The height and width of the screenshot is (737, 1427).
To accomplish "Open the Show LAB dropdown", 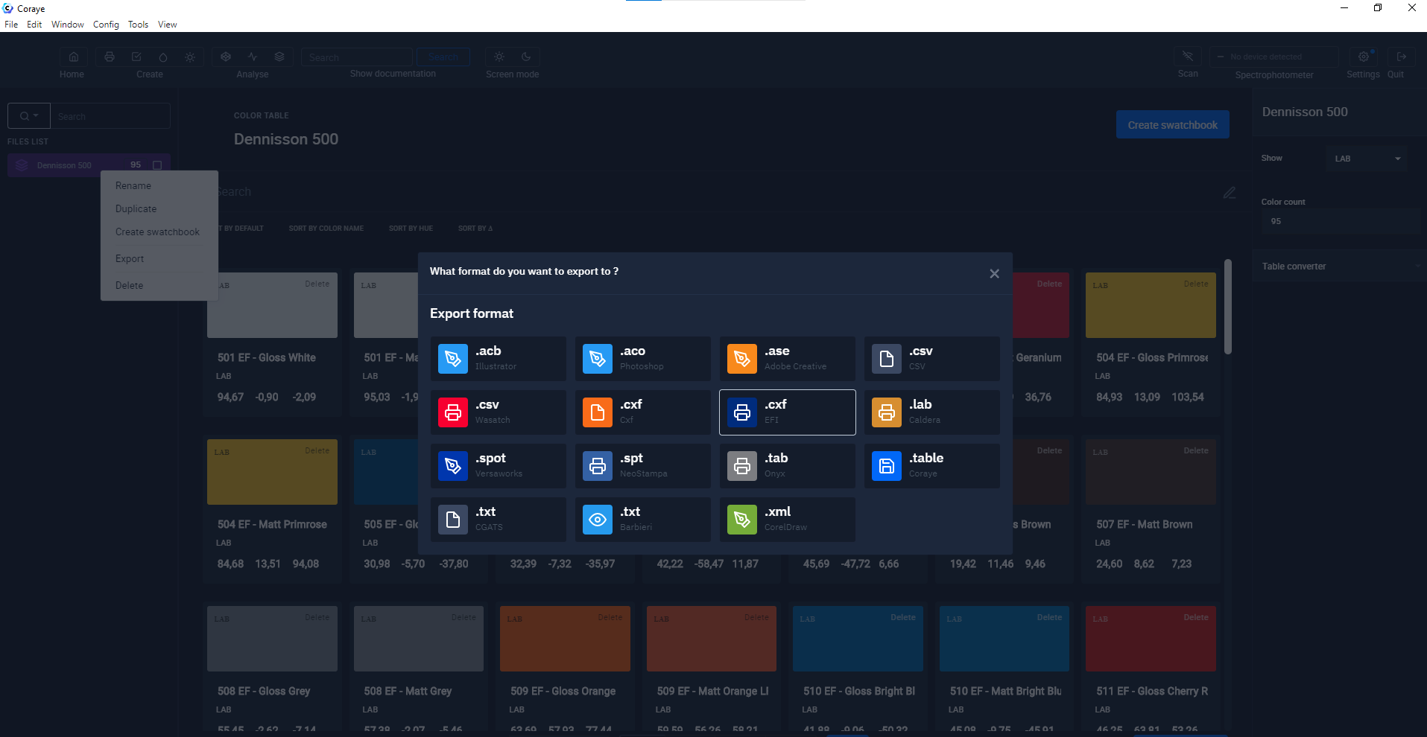I will (1367, 159).
